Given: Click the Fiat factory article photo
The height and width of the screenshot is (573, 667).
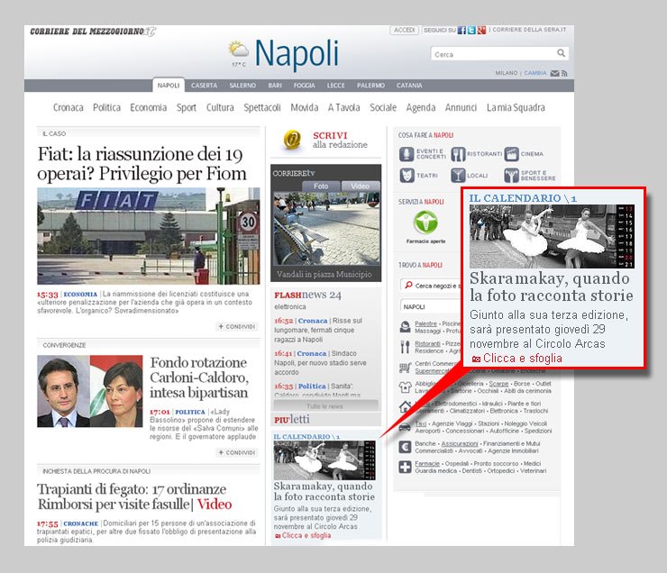Looking at the screenshot, I should click(149, 236).
